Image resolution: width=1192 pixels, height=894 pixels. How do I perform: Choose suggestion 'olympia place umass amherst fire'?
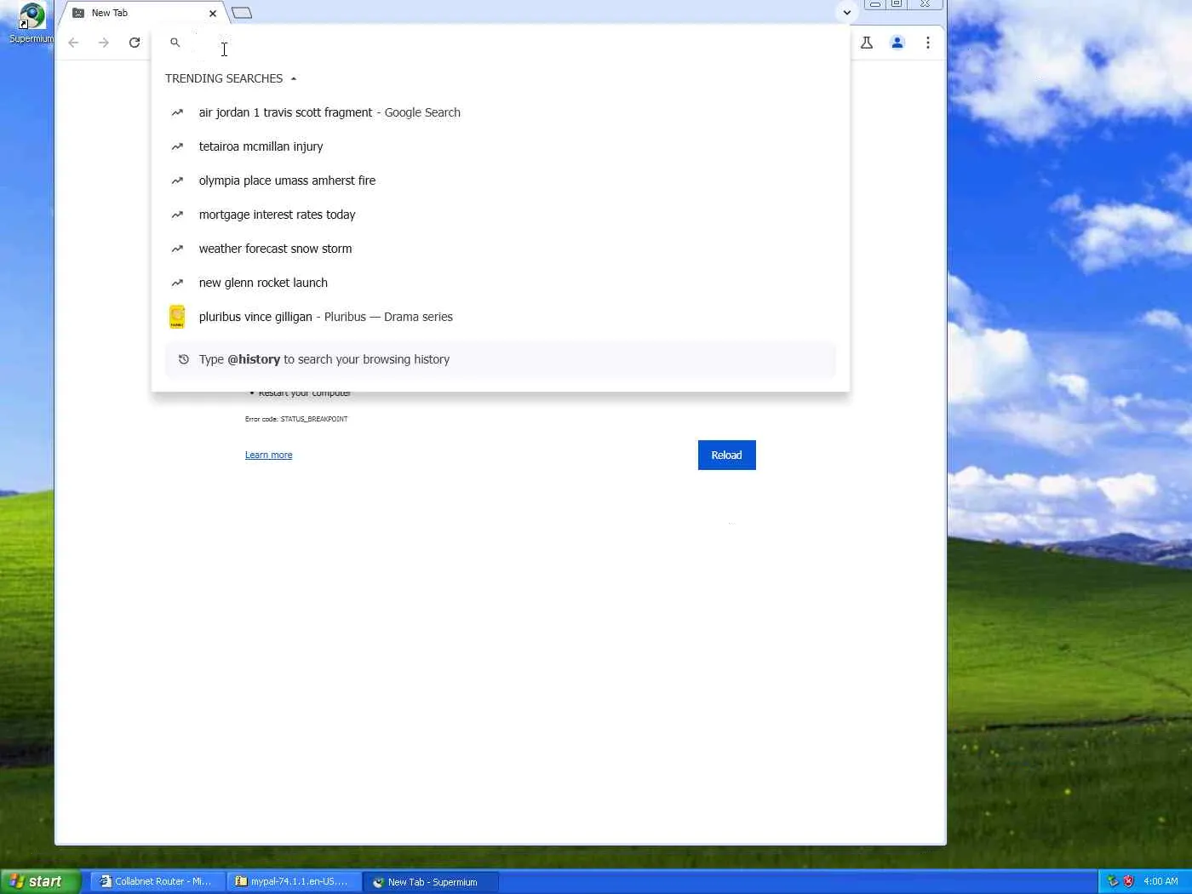501,181
